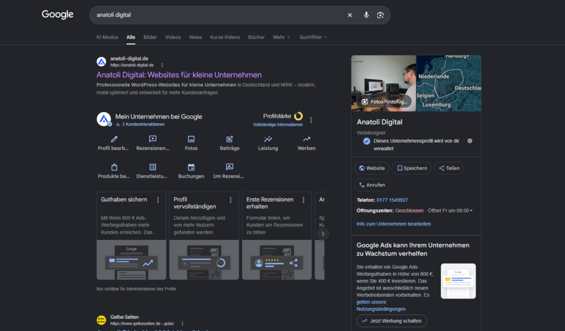Image resolution: width=565 pixels, height=331 pixels.
Task: Click Vollständige Informationen link
Action: coord(278,124)
